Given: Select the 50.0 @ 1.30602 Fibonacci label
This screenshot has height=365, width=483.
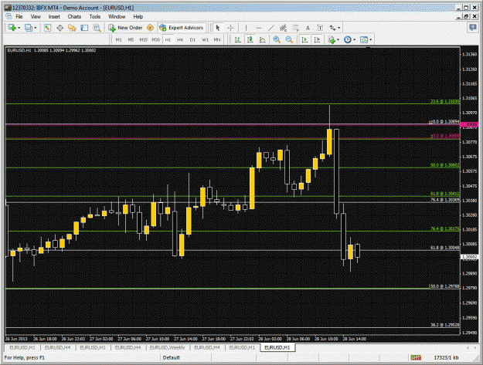Looking at the screenshot, I should click(x=445, y=165).
